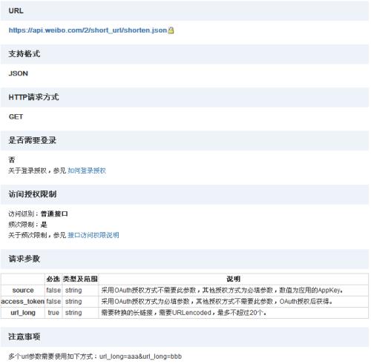Click the source description mentioning AppKey
The image size is (371, 364).
(222, 290)
